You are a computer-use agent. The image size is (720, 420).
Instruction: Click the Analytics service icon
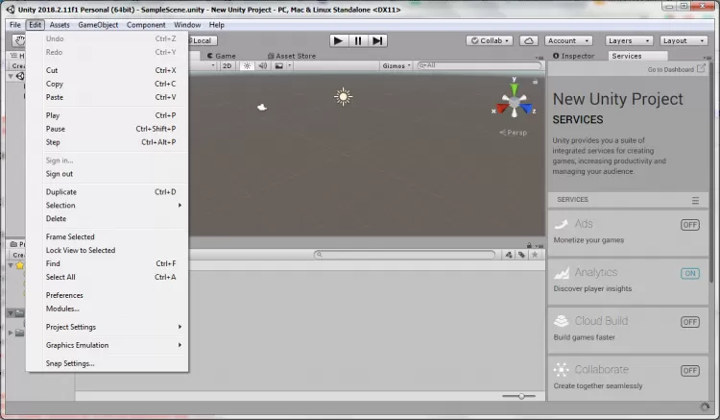click(x=562, y=273)
